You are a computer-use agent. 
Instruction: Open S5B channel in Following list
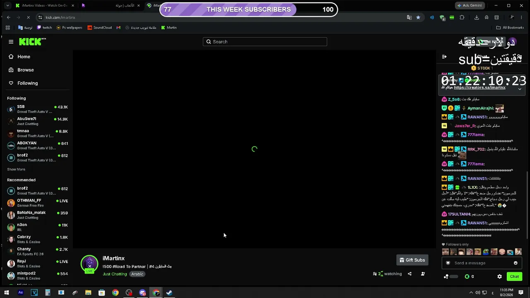[x=37, y=109]
